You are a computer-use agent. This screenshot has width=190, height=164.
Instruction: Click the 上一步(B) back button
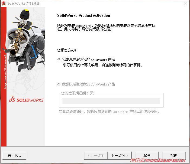96,156
